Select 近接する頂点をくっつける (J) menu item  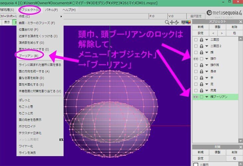[x=40, y=36]
